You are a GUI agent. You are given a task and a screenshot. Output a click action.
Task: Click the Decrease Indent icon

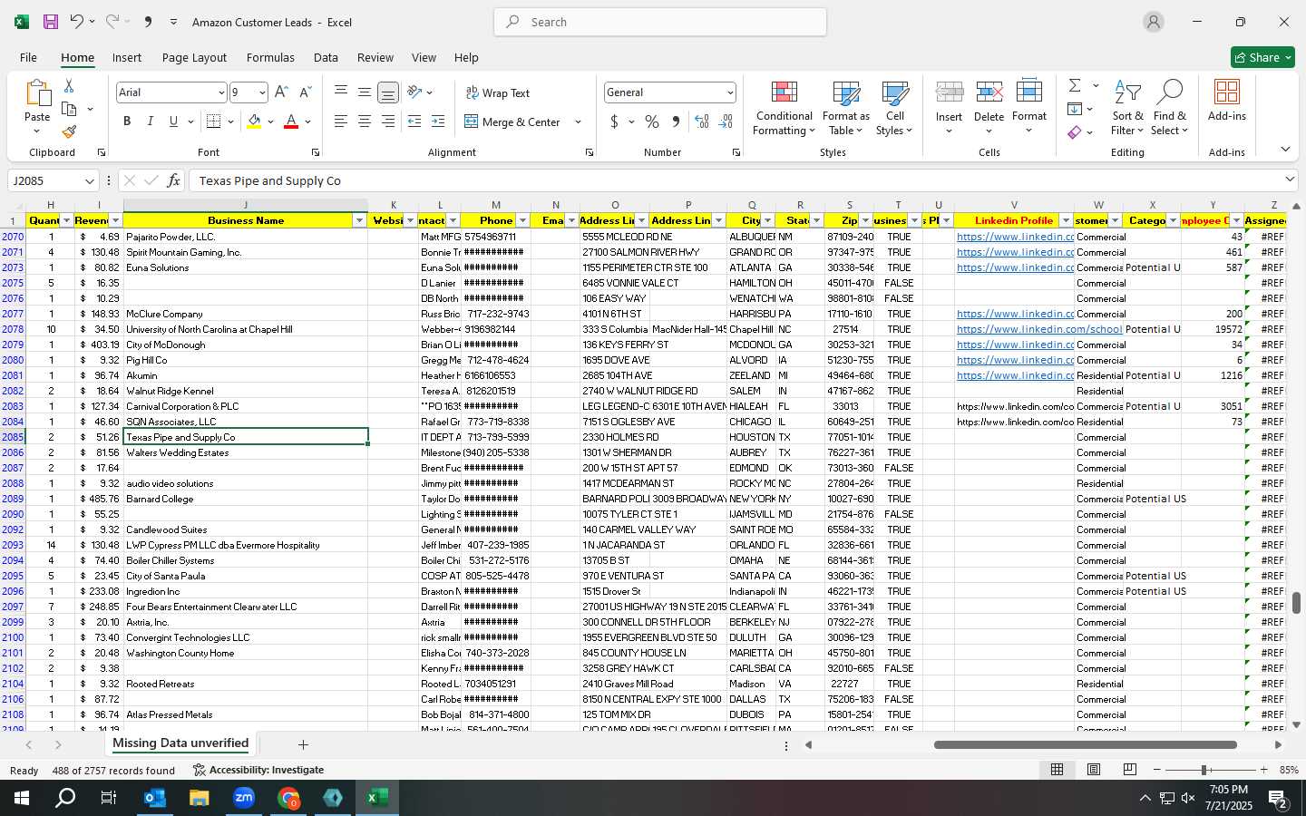[414, 121]
